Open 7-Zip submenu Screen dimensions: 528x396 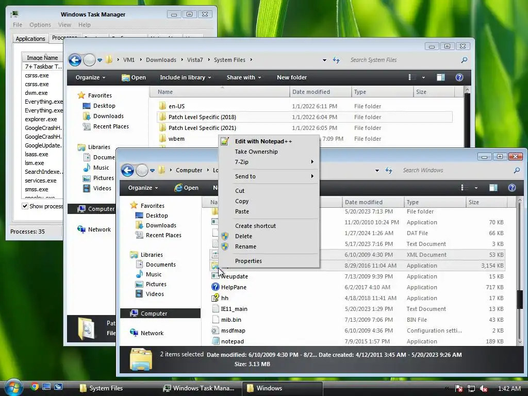(x=269, y=162)
